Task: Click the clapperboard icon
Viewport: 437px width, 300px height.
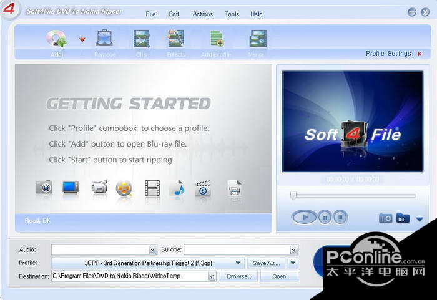Action: coord(203,188)
